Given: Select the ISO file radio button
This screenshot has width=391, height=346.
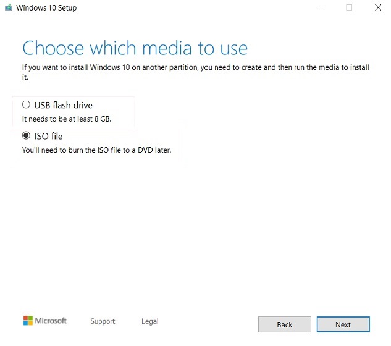Looking at the screenshot, I should click(26, 136).
